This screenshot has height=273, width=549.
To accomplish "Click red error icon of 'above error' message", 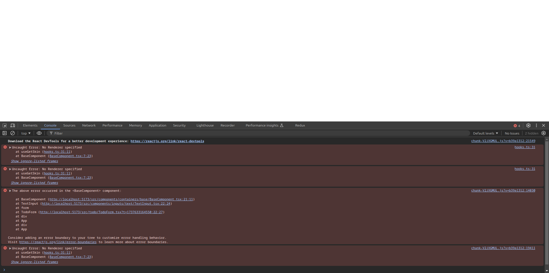I will [x=5, y=191].
